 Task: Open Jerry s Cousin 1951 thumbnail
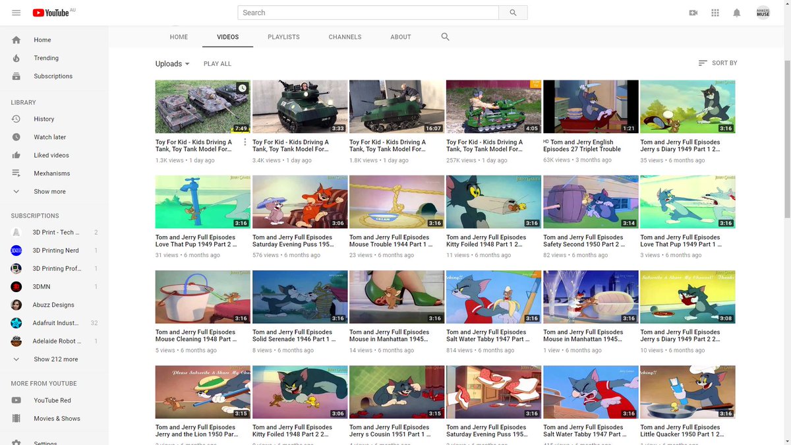397,392
